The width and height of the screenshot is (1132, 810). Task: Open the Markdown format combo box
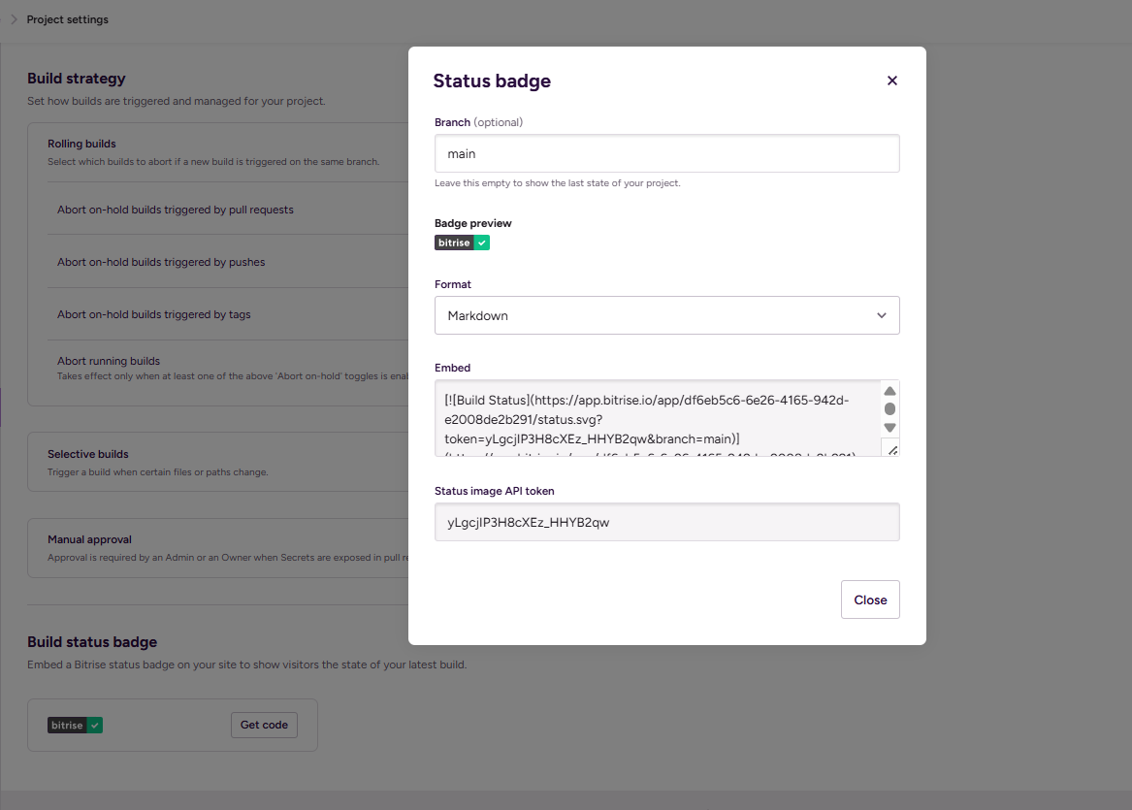[666, 315]
